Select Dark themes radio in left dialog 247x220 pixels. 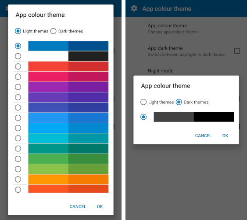pos(53,31)
